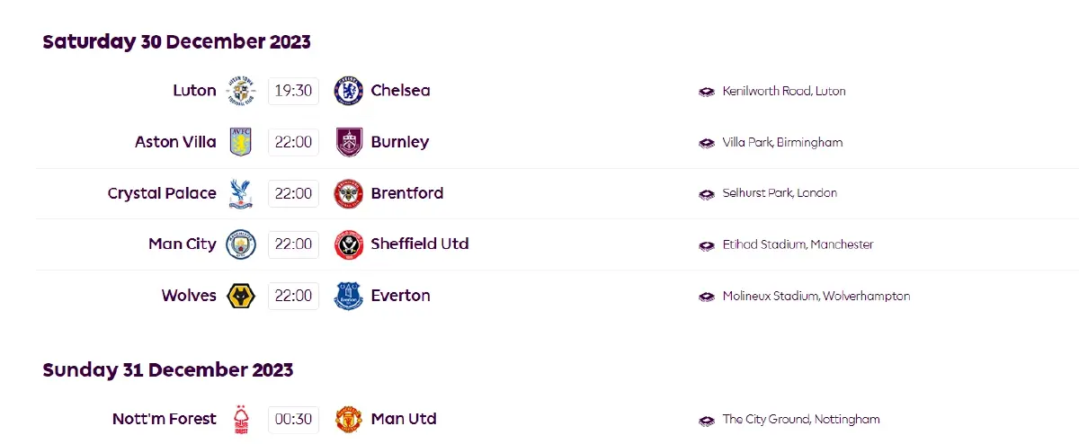Click the Burnley club badge

point(349,142)
